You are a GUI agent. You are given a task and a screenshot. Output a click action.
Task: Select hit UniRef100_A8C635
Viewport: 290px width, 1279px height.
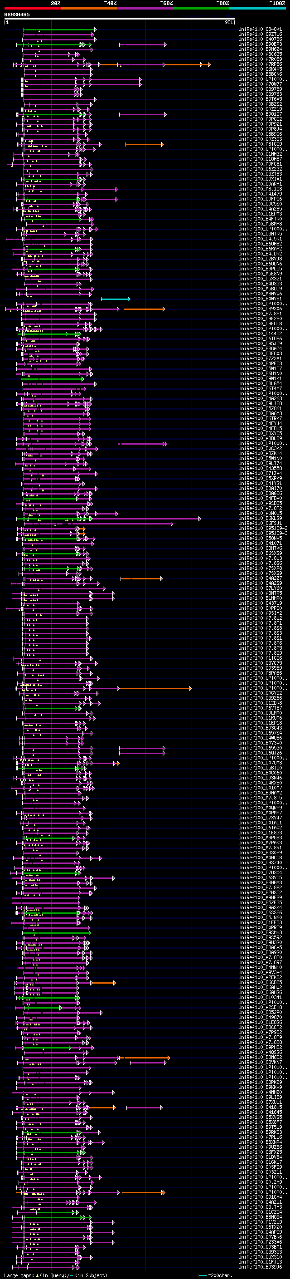tap(260, 54)
